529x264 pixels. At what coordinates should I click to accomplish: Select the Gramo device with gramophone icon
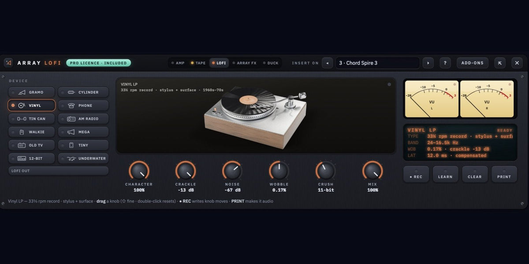[32, 92]
